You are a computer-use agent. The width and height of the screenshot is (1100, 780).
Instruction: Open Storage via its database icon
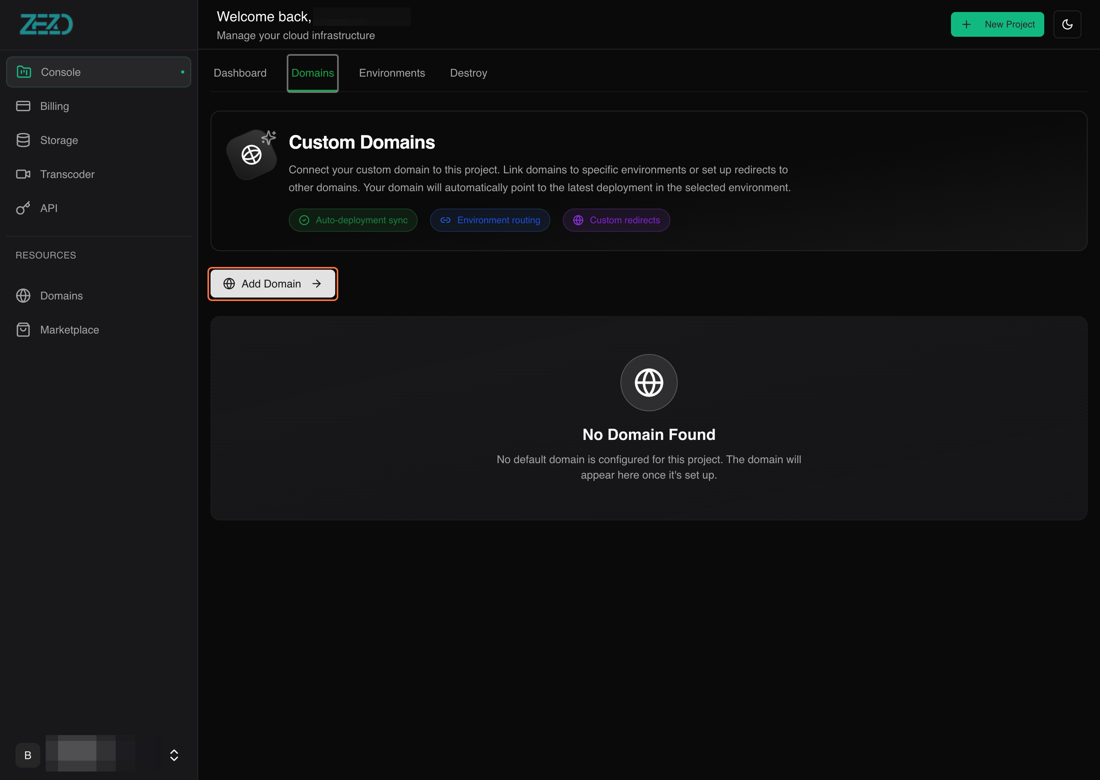(23, 140)
